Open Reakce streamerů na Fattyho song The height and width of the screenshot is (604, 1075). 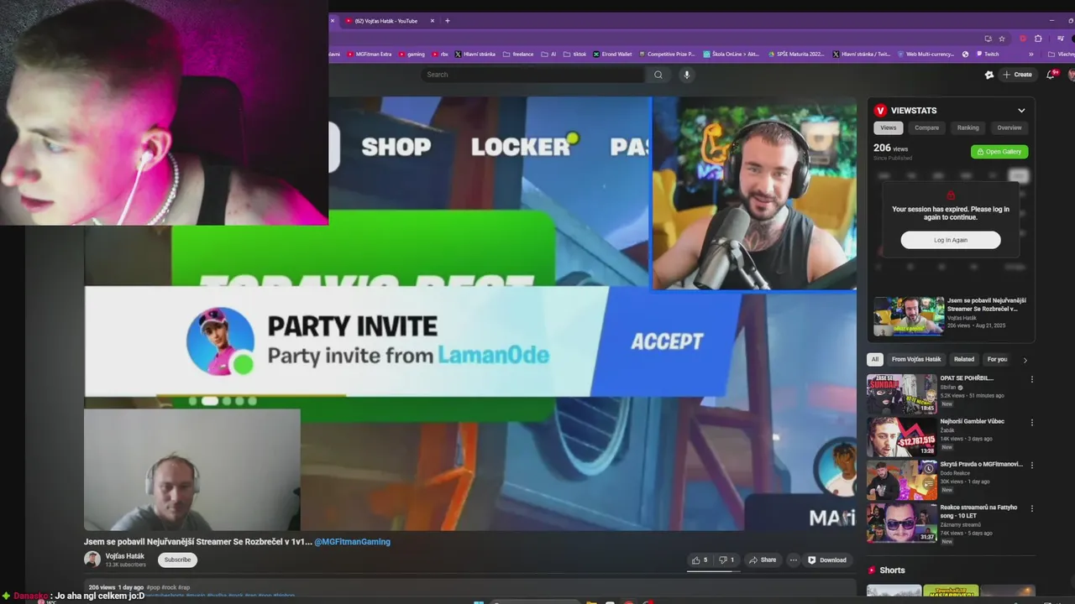click(x=902, y=523)
